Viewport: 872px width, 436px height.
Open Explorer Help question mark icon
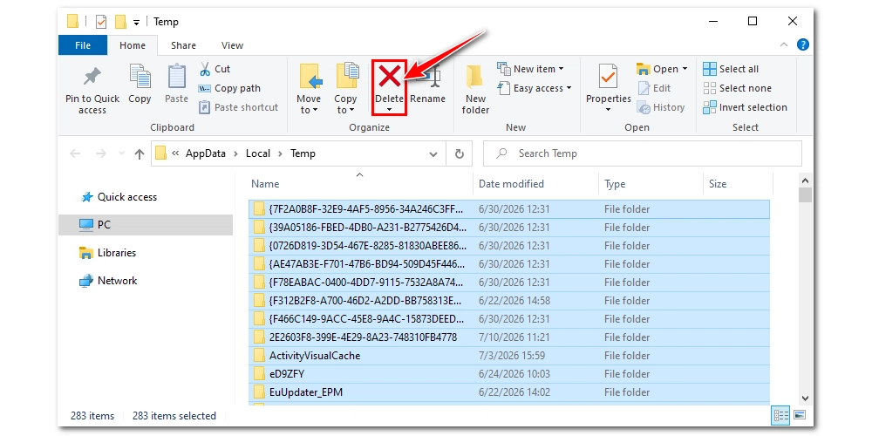(802, 45)
